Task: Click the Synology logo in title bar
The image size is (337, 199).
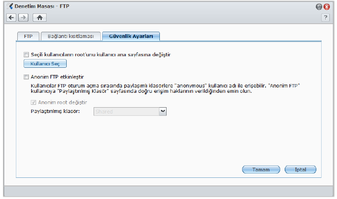Action: 10,6
